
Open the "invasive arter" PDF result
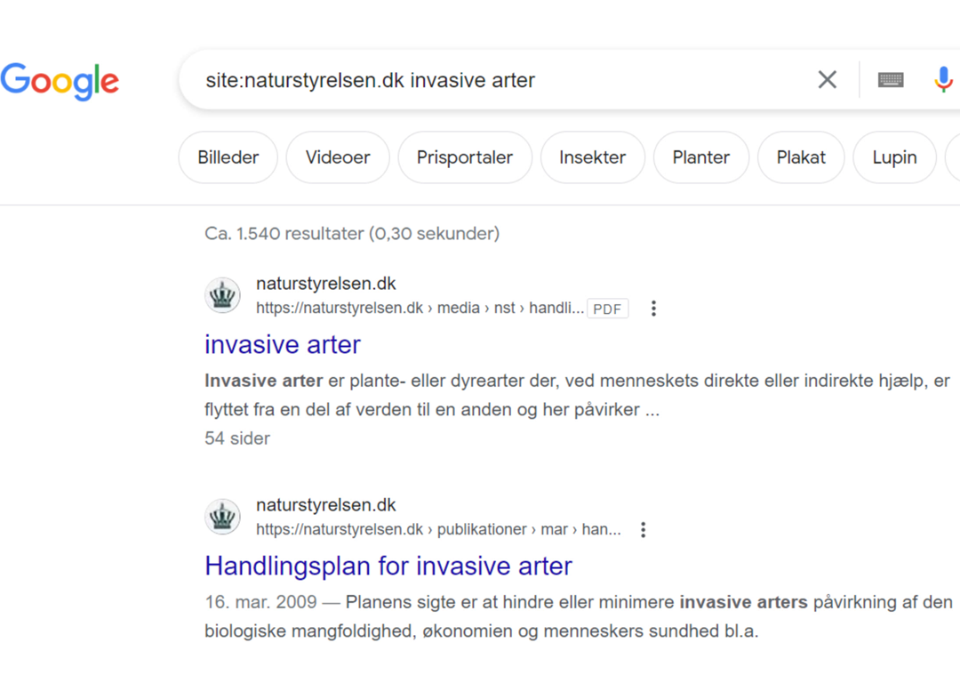tap(283, 344)
